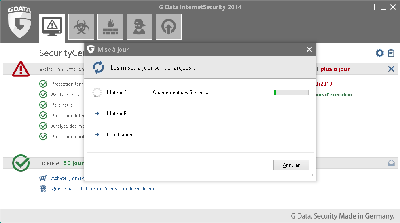Image resolution: width=400 pixels, height=223 pixels.
Task: Open the main window three-dot menu
Action: click(x=374, y=7)
